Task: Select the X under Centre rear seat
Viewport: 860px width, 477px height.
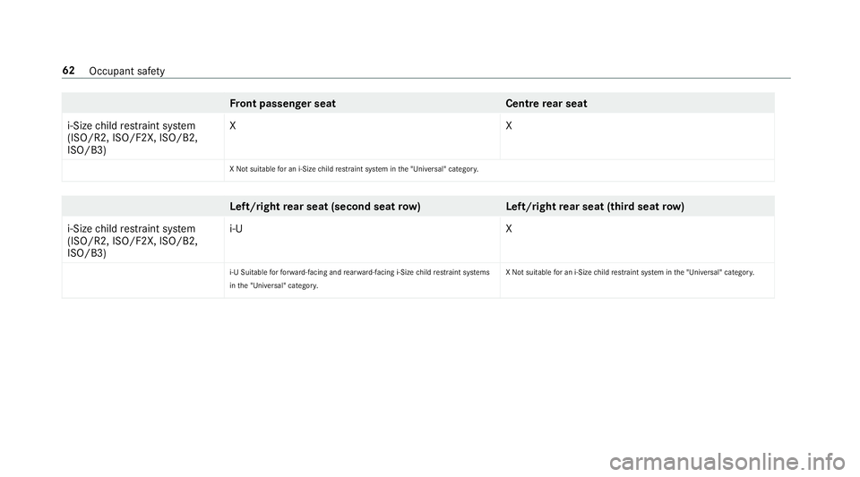Action: pyautogui.click(x=509, y=126)
